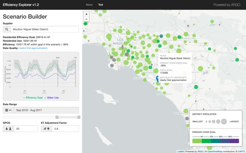Follow the OpenStreetMap contributors link
The height and width of the screenshot is (153, 246).
click(219, 151)
